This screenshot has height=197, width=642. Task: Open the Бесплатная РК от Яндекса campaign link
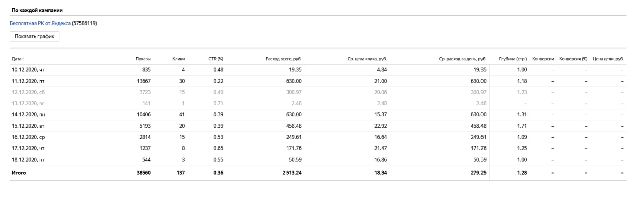click(x=40, y=23)
